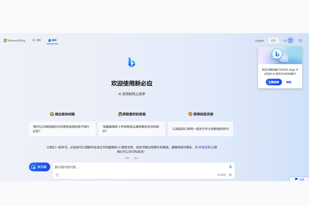Click the 提出复杂问题 heading
This screenshot has width=309, height=206.
(x=62, y=114)
